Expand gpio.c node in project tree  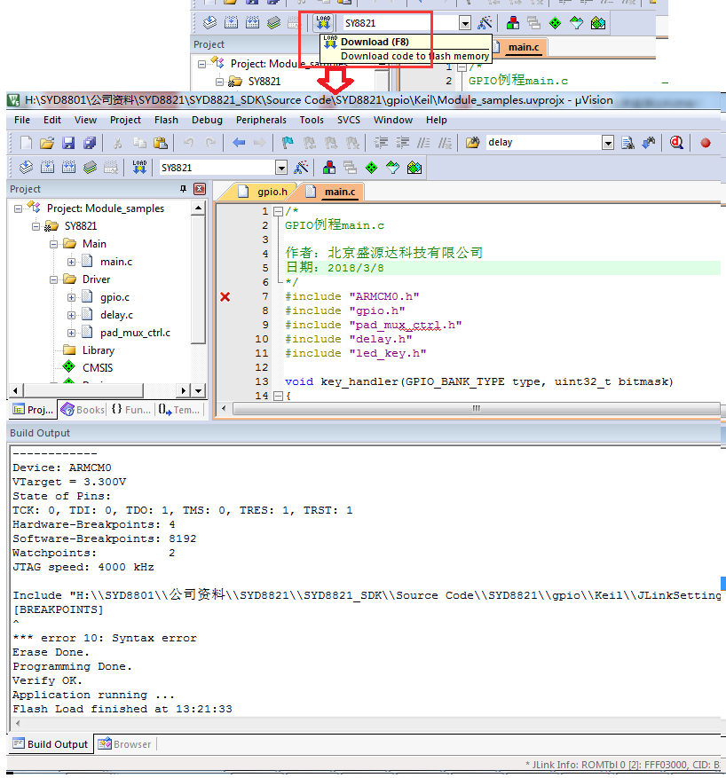[x=72, y=298]
